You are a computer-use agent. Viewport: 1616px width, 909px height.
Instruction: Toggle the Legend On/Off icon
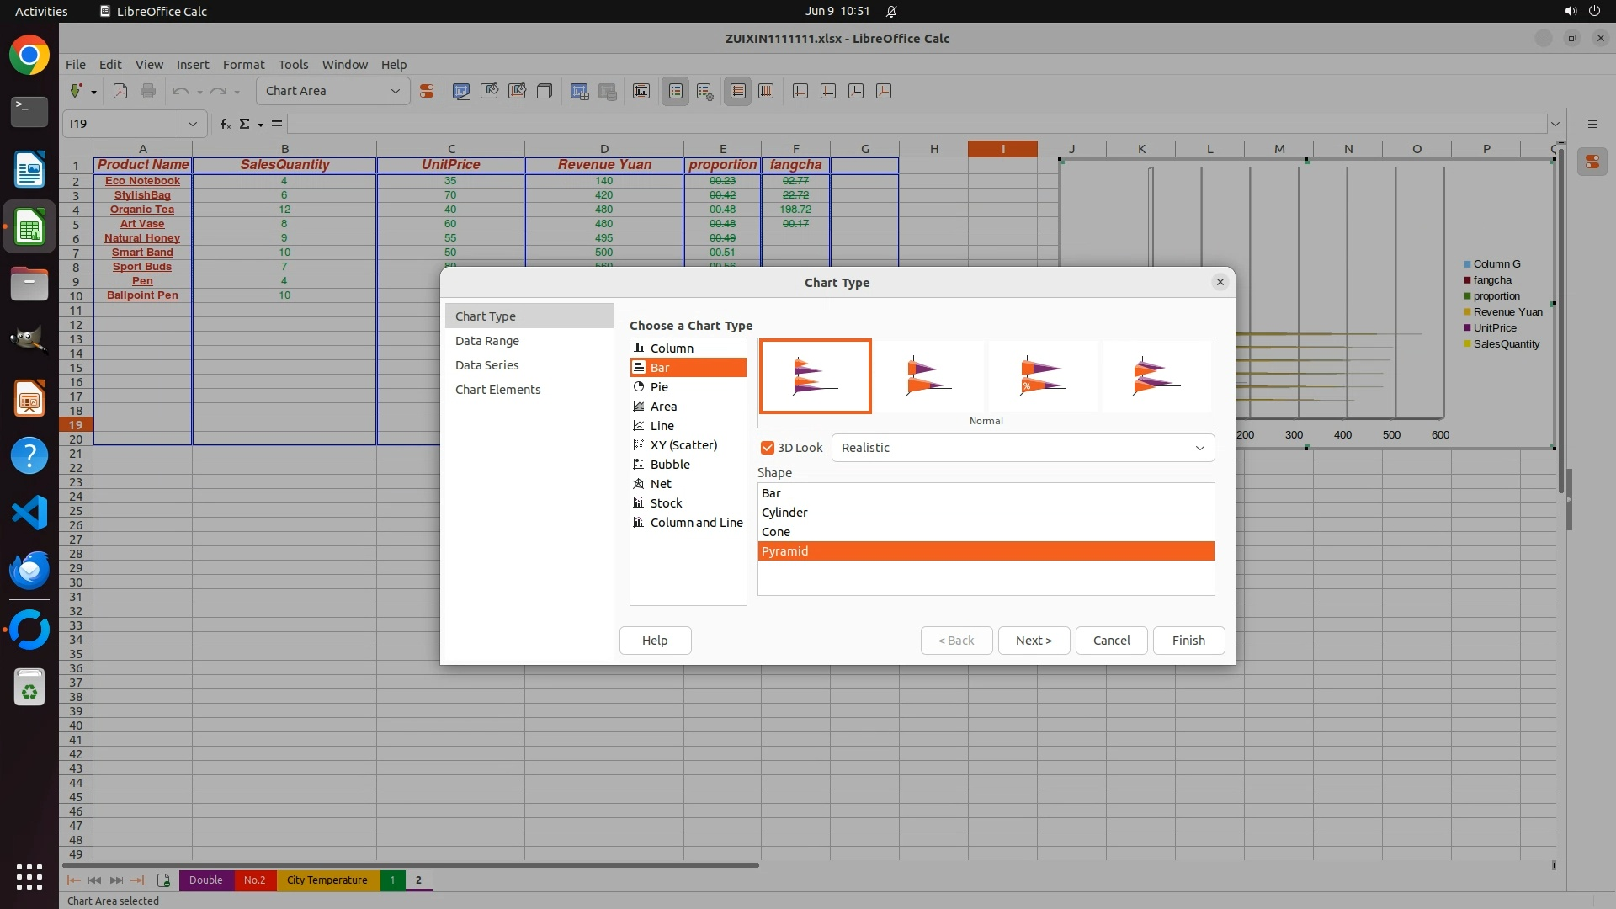click(x=676, y=91)
